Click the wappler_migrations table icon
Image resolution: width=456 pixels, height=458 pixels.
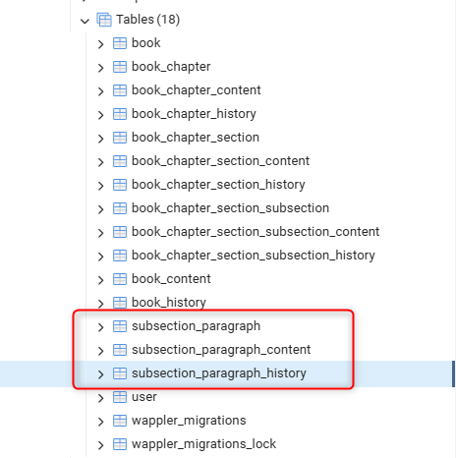(x=120, y=421)
